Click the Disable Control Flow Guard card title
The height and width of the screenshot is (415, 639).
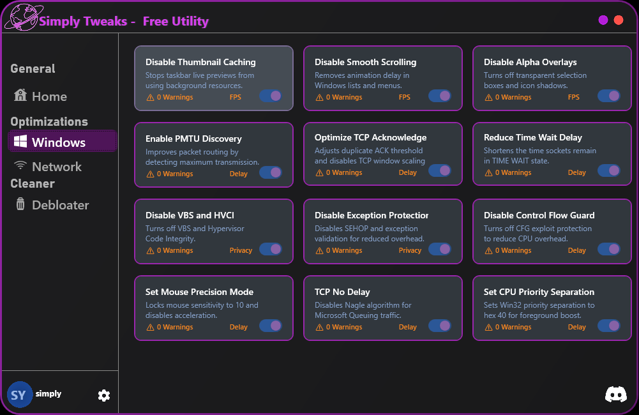pyautogui.click(x=539, y=215)
